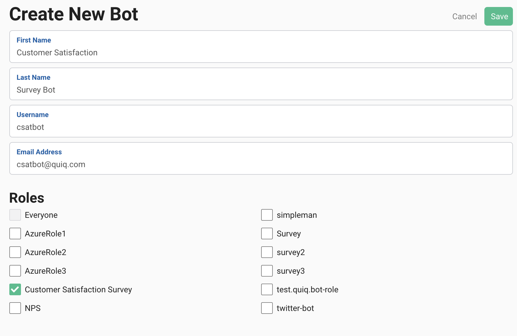Assign the twitter-bot role checkbox
The height and width of the screenshot is (336, 517).
click(267, 308)
